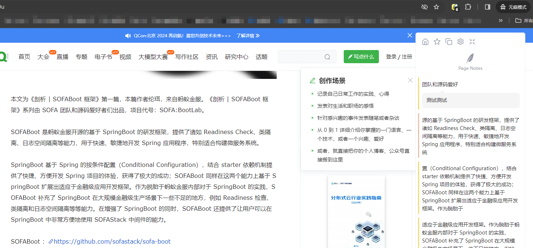
Task: Open 研究中心 nav item
Action: pos(236,57)
